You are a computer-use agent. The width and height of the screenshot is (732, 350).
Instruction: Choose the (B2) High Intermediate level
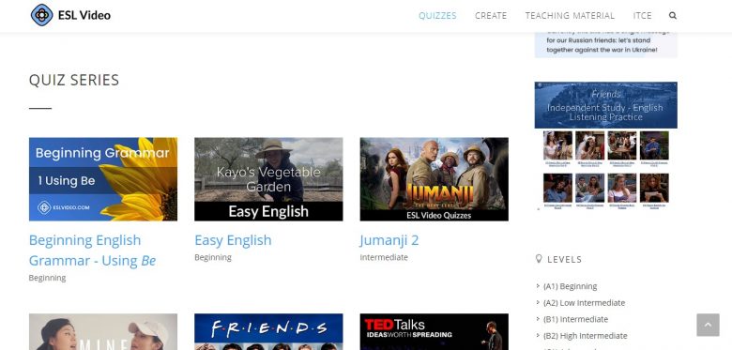pos(585,336)
